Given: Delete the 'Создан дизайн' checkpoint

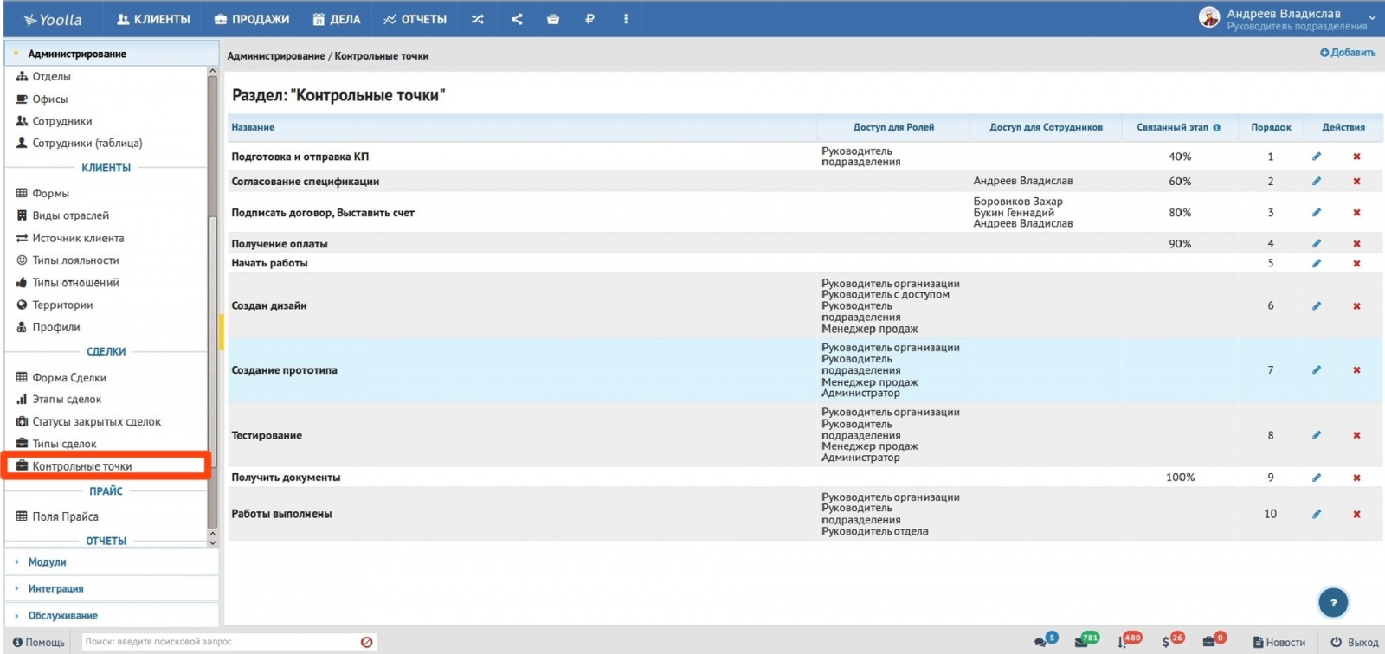Looking at the screenshot, I should (x=1356, y=306).
